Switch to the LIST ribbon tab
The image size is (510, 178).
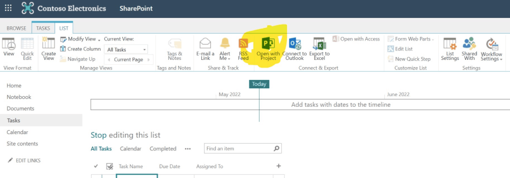point(64,28)
